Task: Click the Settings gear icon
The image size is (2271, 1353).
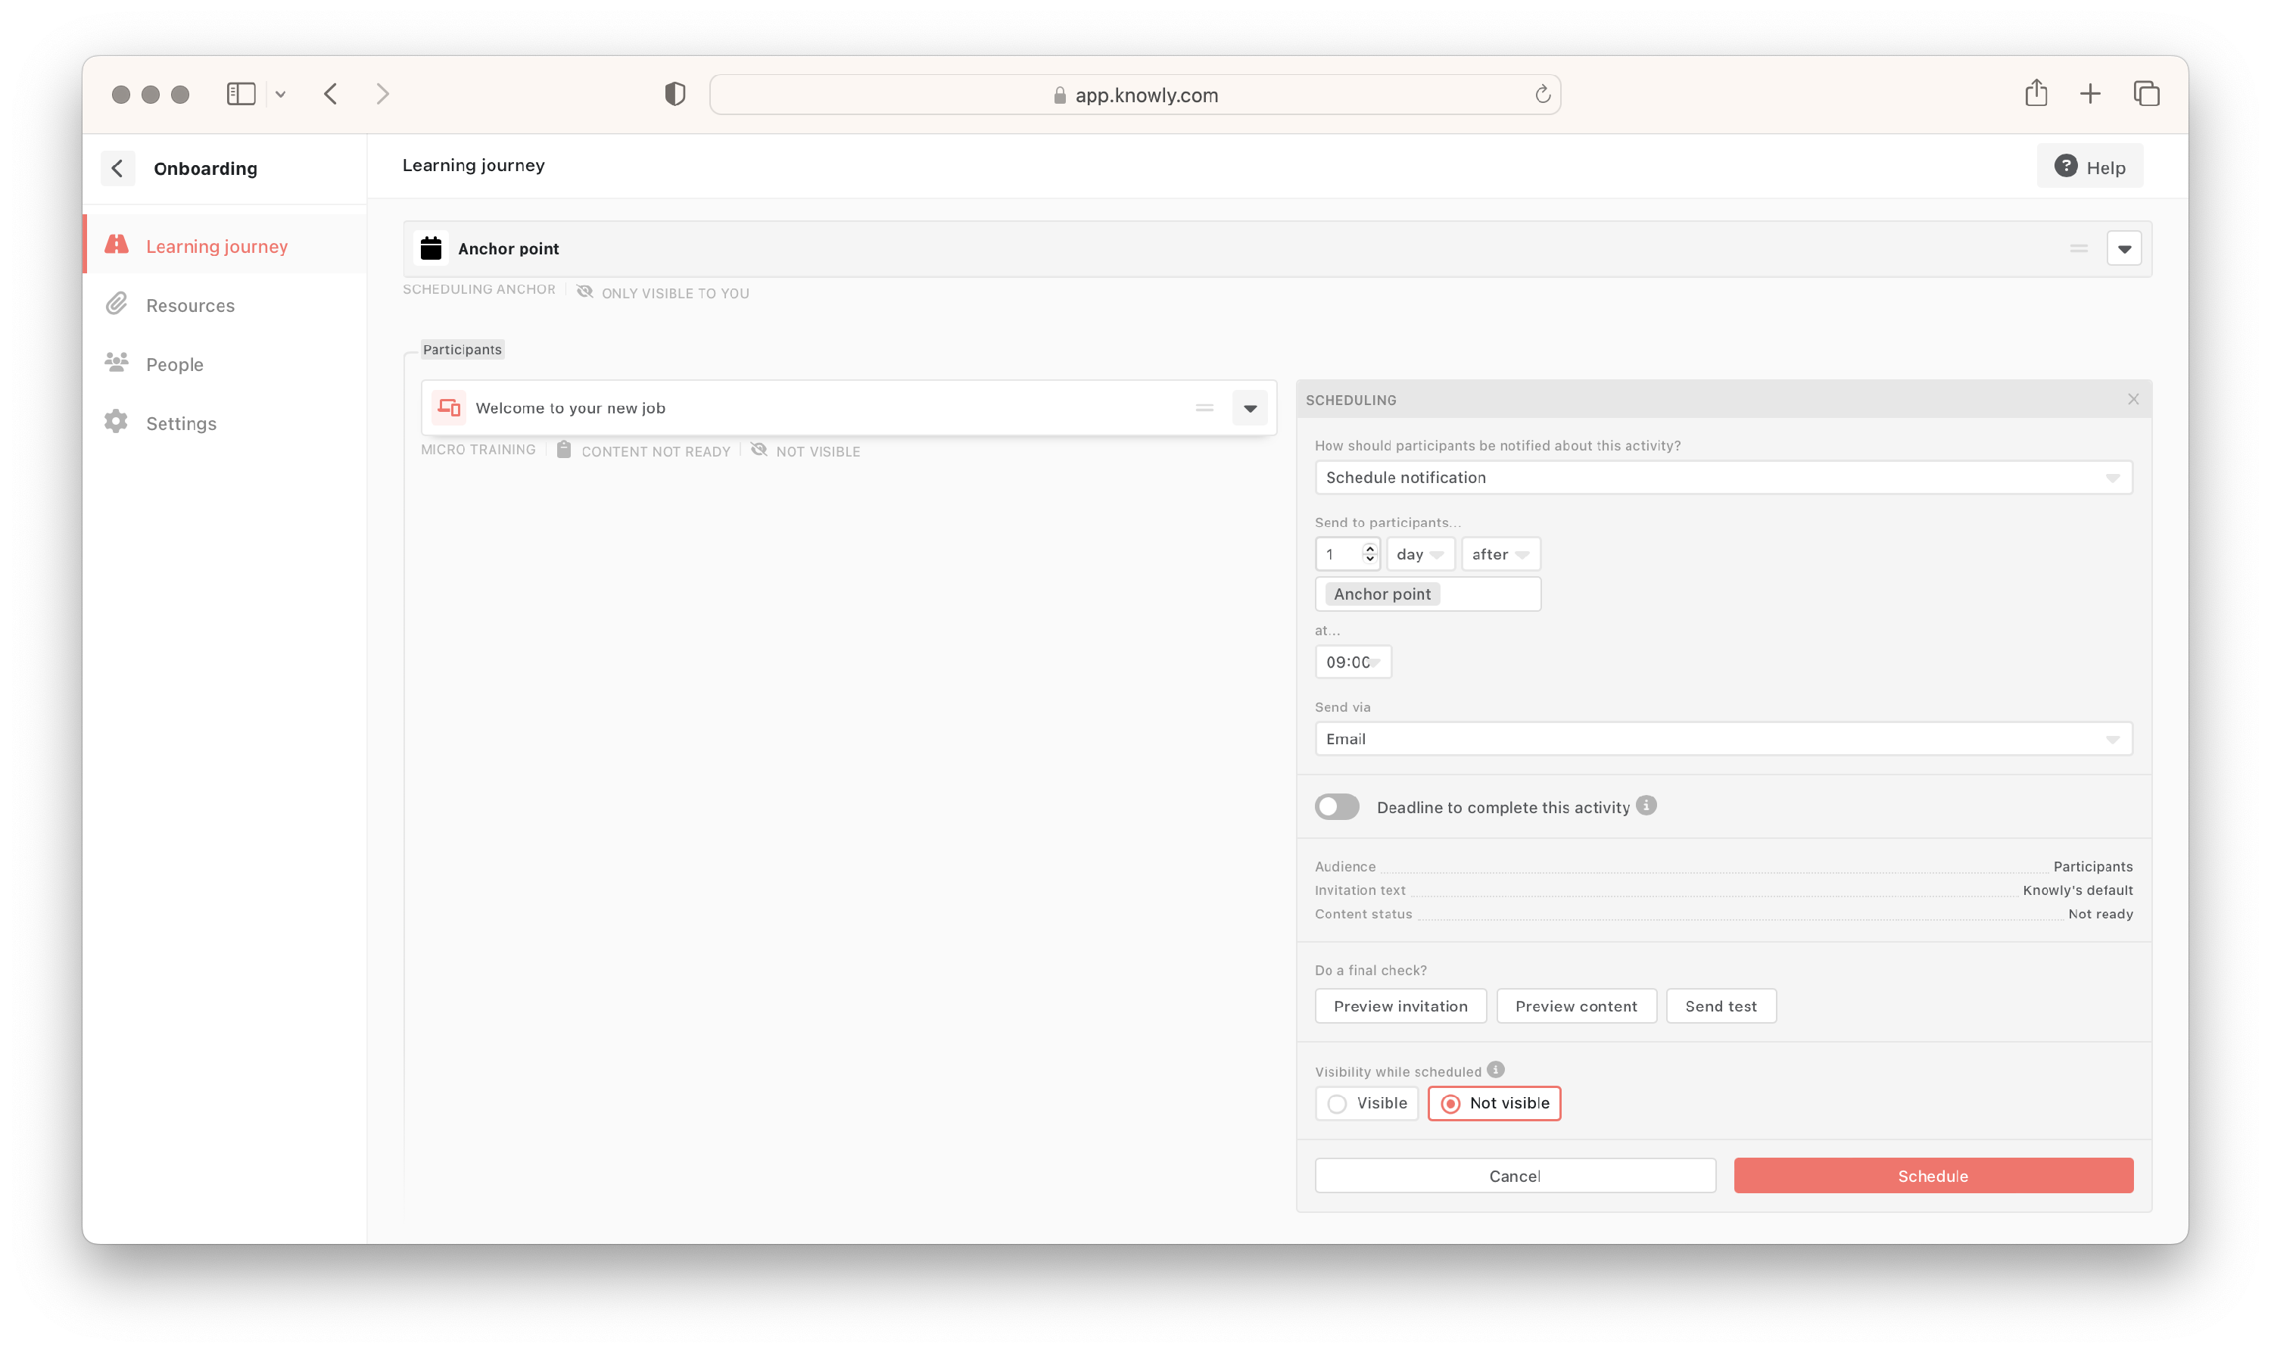Action: coord(116,421)
